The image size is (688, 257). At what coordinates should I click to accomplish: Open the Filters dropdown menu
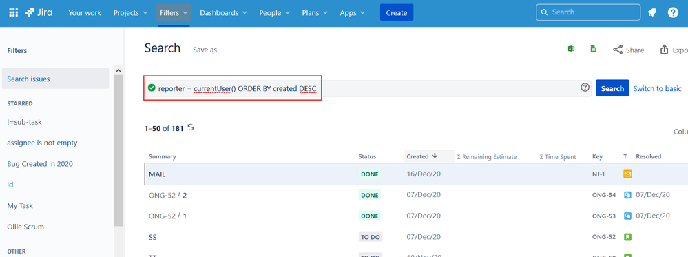(174, 13)
